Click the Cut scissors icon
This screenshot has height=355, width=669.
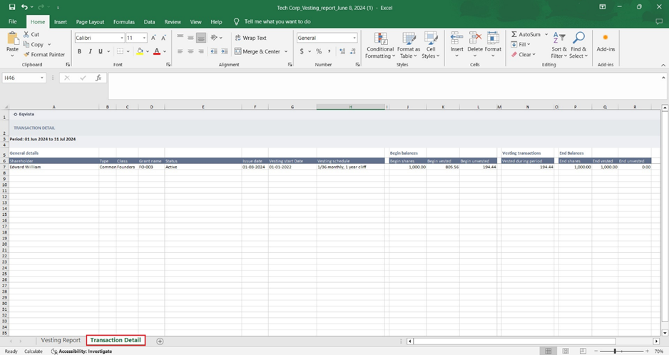coord(26,34)
